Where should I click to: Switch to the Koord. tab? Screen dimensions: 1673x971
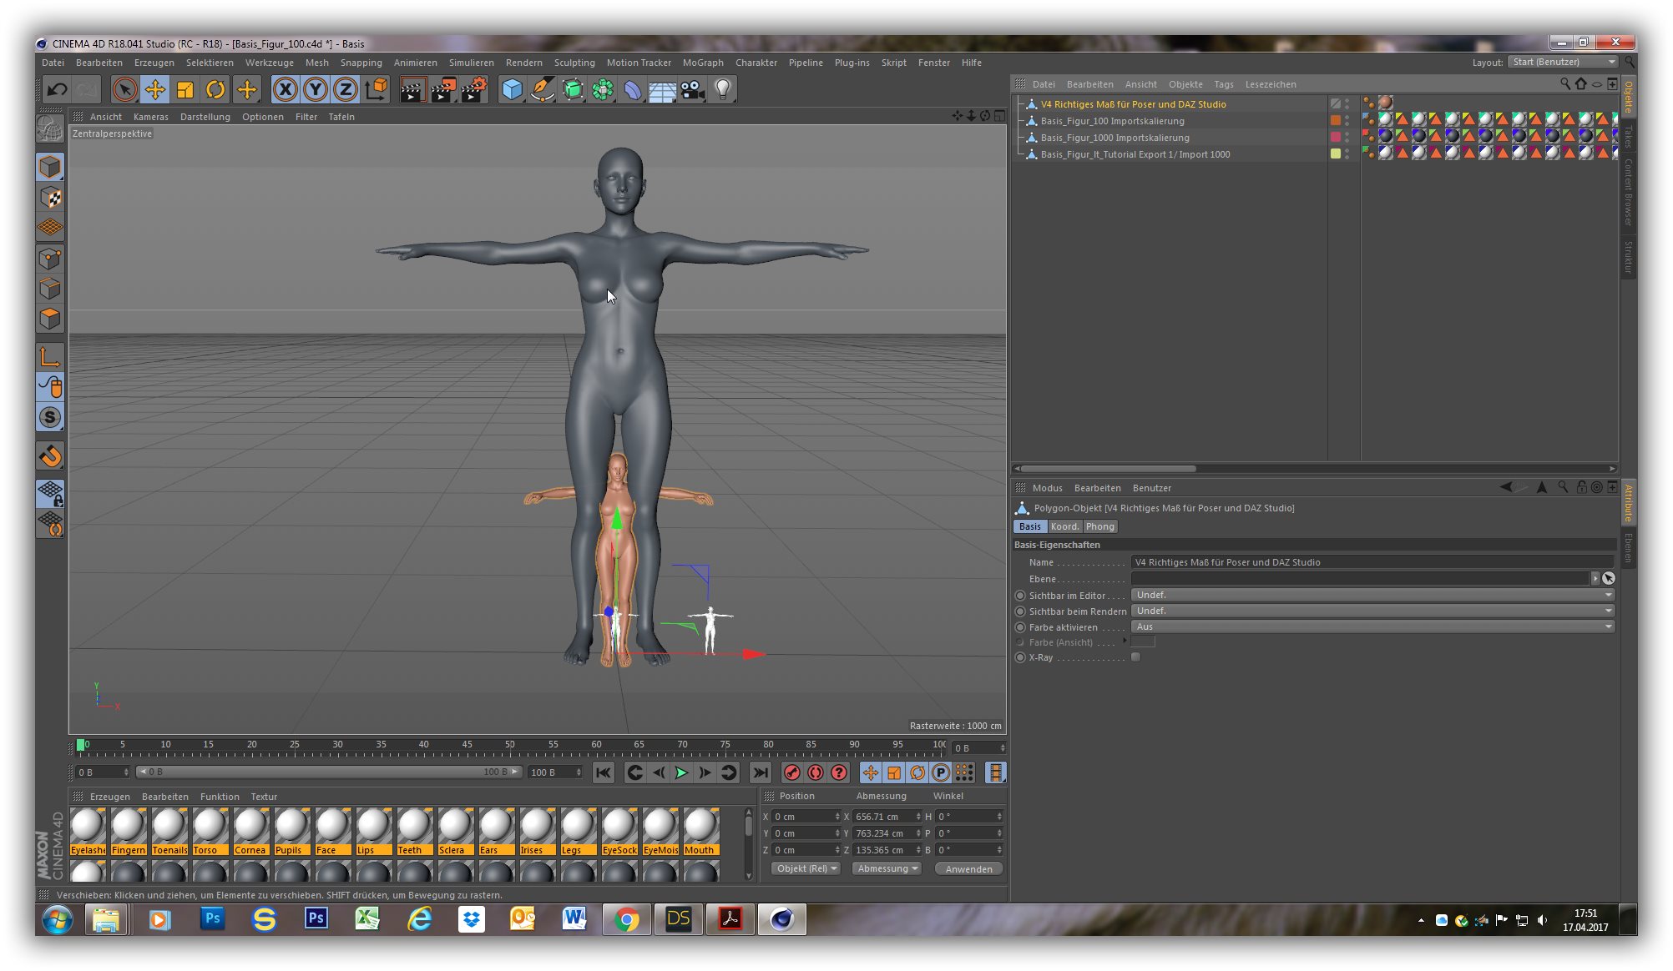pos(1064,526)
